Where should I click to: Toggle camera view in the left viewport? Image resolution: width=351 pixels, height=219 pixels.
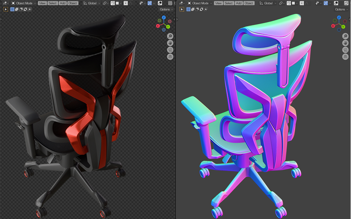pos(170,50)
